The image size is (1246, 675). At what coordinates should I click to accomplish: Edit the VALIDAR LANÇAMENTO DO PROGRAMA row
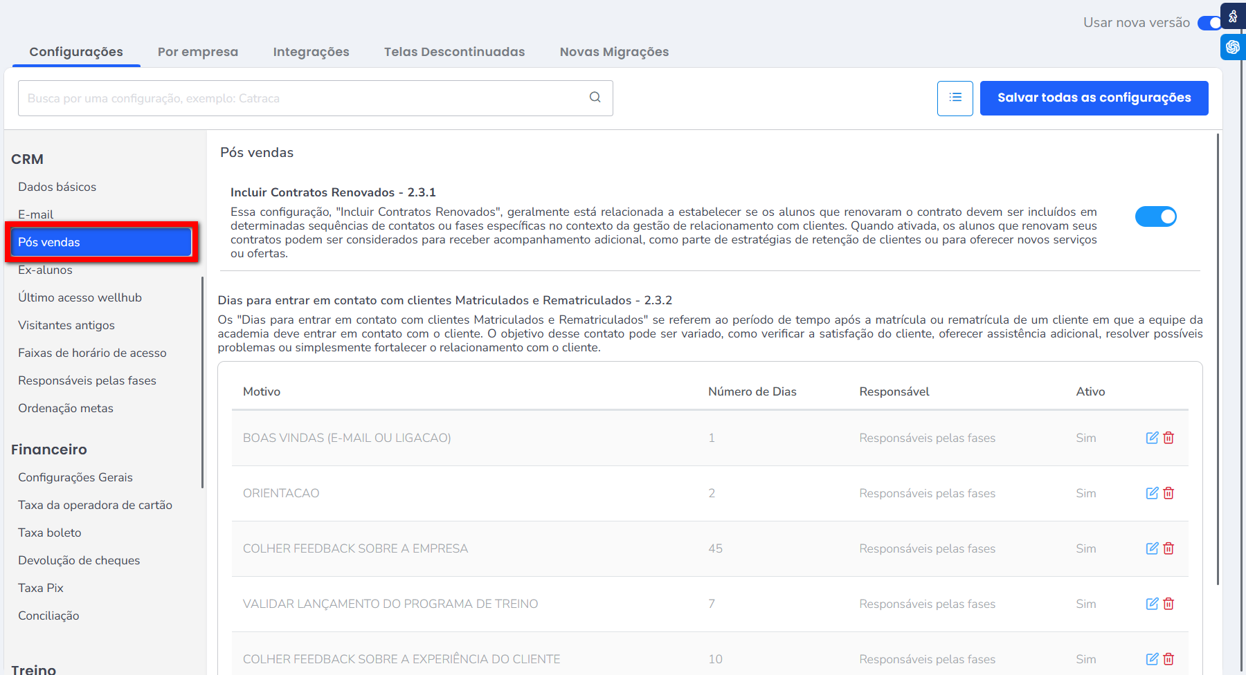click(1152, 604)
